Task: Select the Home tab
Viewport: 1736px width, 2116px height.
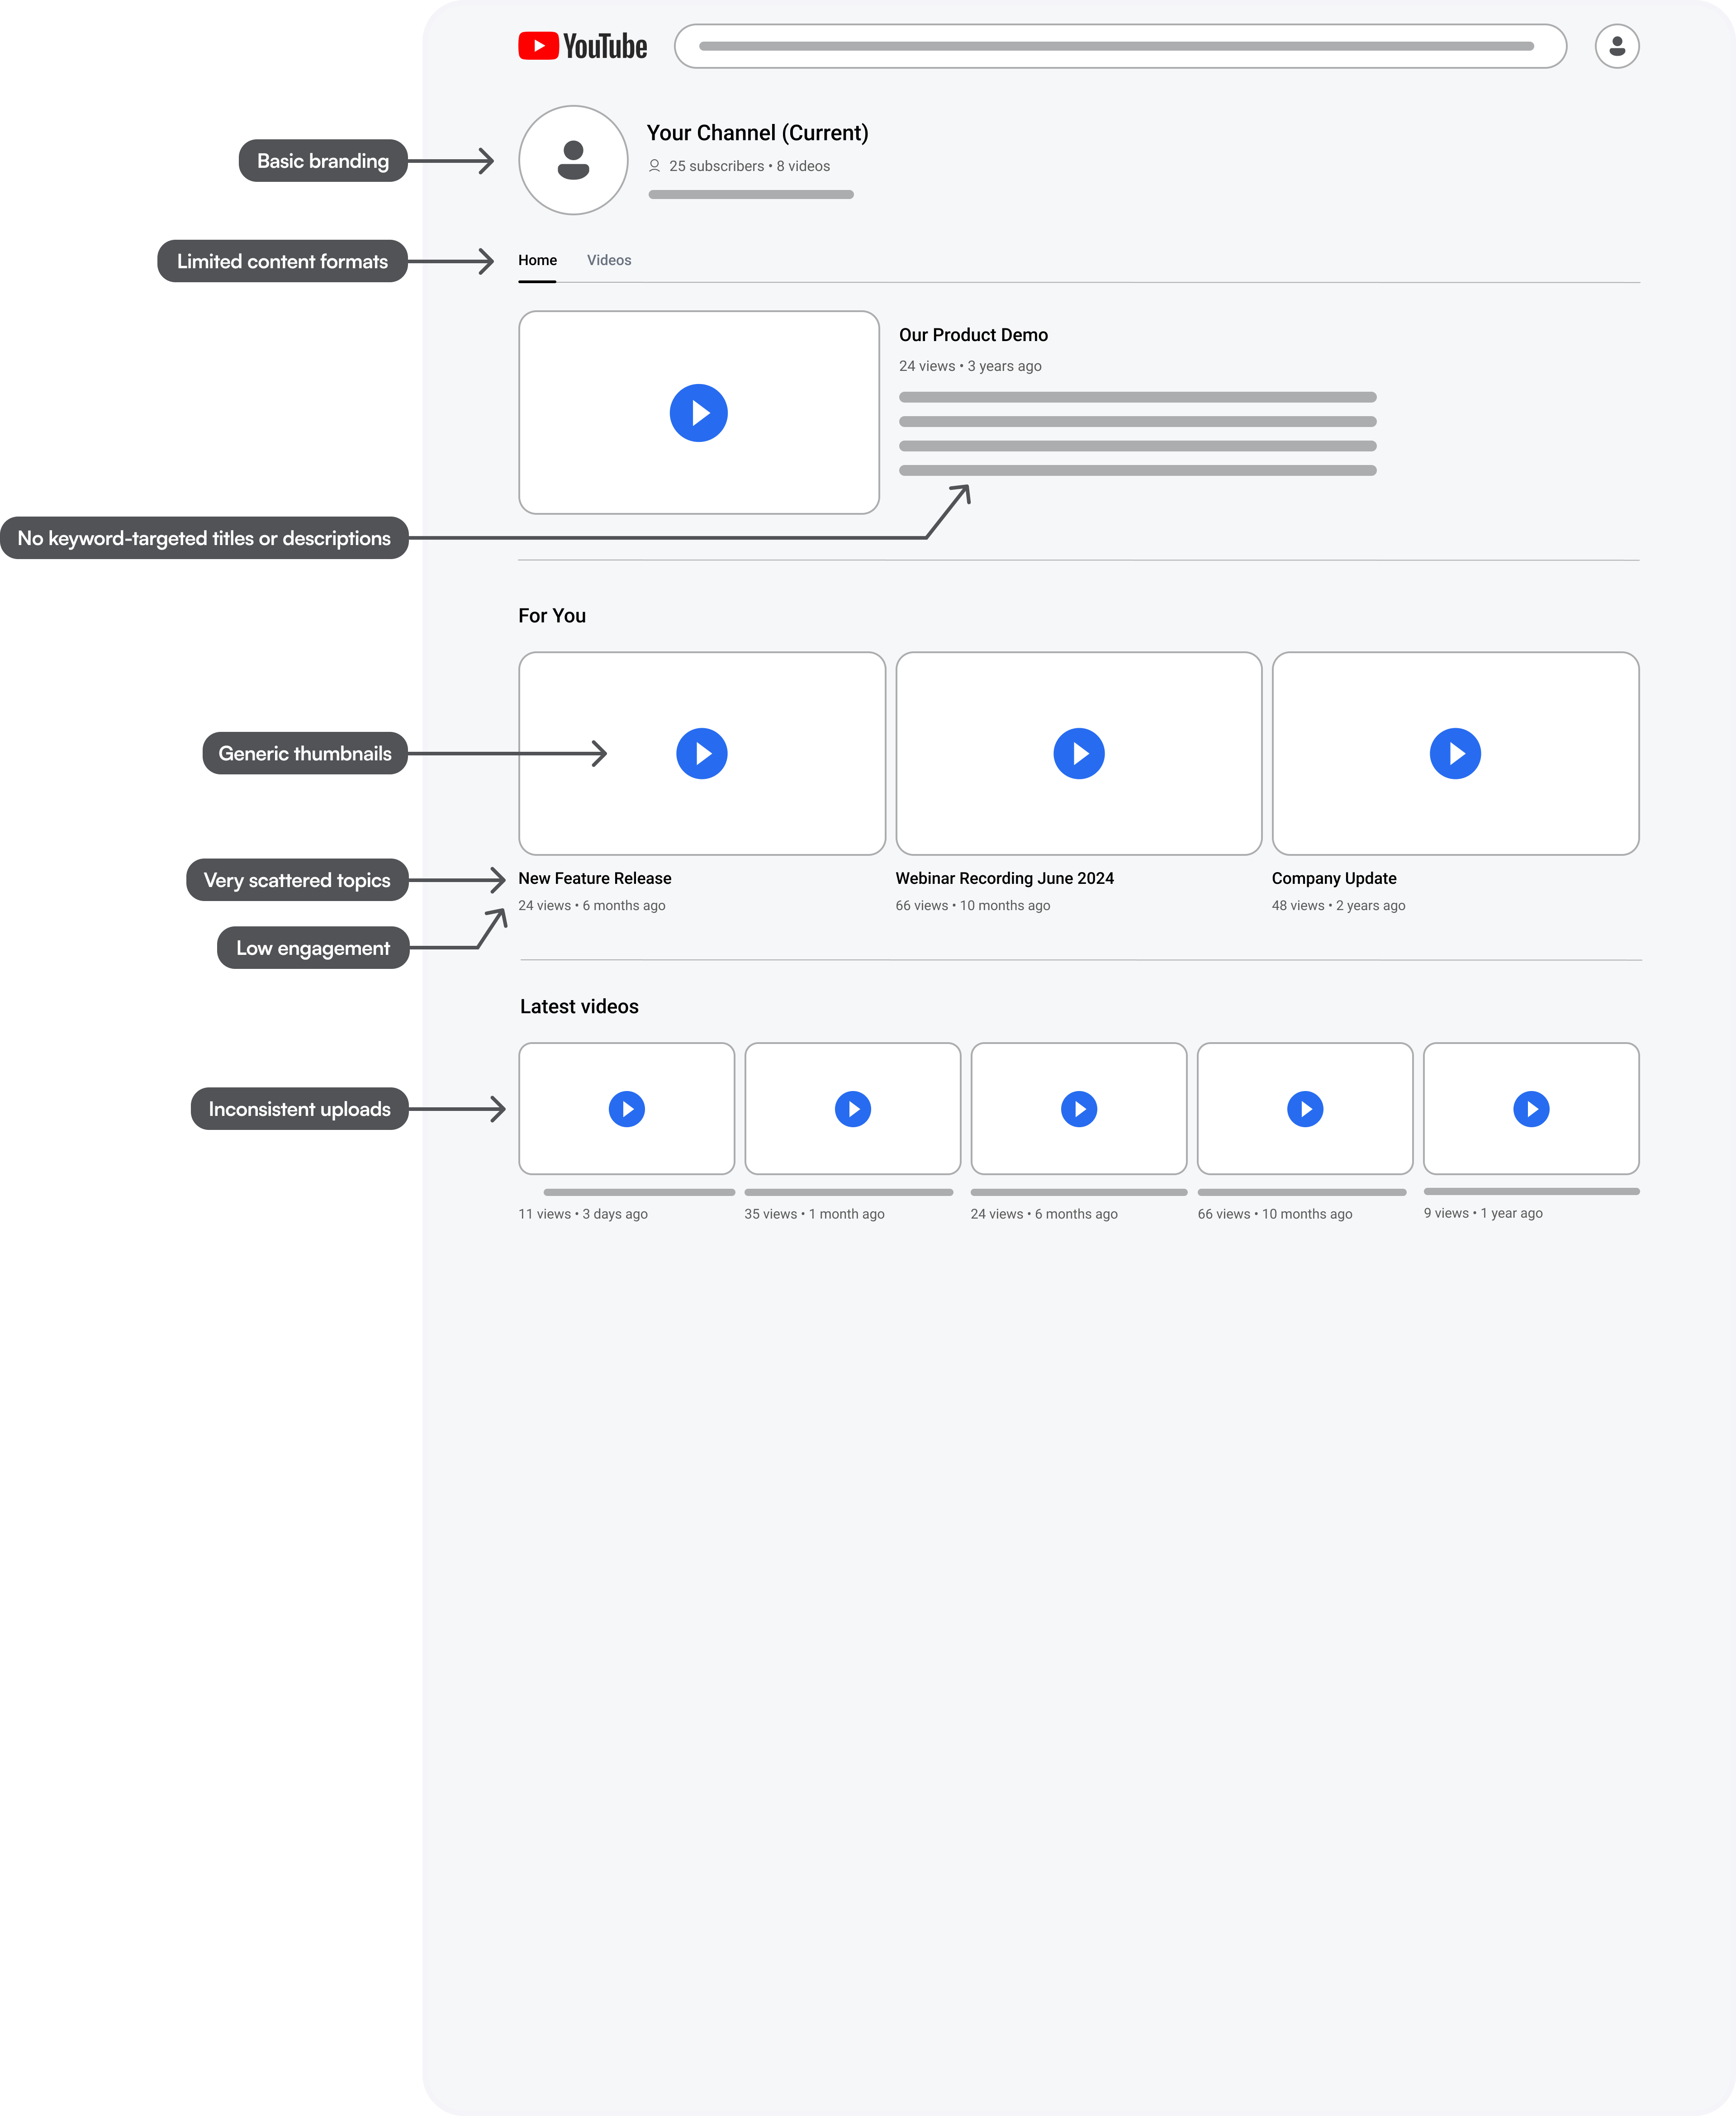Action: coord(537,260)
